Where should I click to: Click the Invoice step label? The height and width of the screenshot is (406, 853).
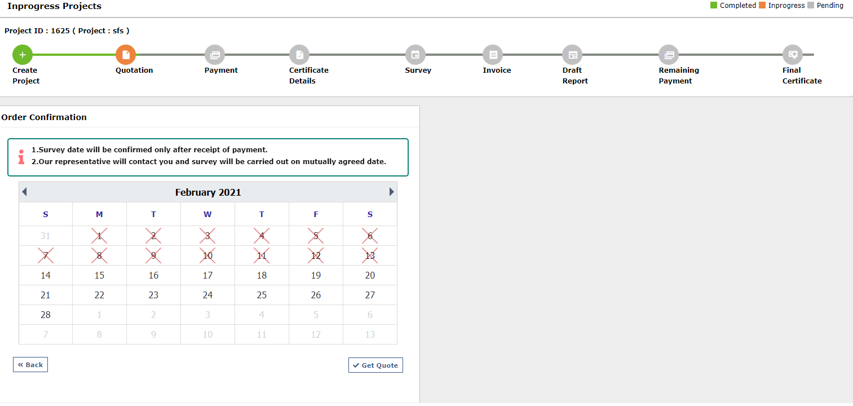point(497,70)
